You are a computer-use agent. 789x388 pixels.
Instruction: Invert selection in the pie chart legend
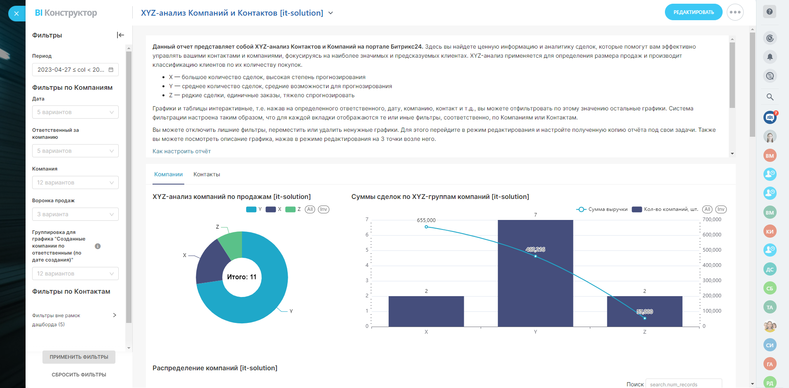pos(324,209)
